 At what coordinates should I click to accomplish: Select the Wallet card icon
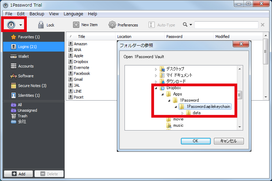[13, 57]
